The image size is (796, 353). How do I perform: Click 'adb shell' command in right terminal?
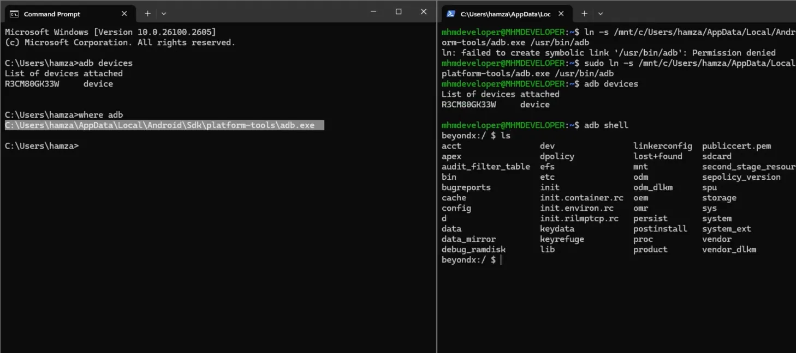[606, 125]
